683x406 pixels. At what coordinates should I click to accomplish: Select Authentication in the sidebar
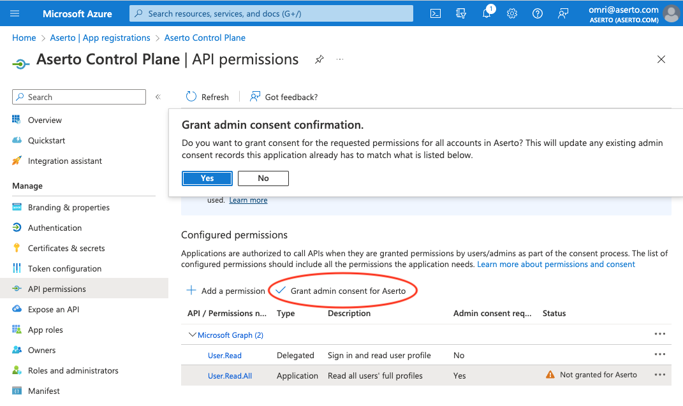[55, 228]
